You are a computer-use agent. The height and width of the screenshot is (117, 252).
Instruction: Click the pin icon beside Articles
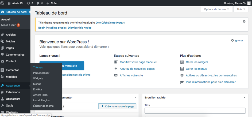point(2,35)
